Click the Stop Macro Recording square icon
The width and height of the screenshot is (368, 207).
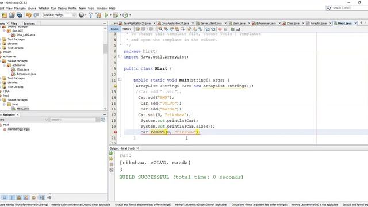pos(225,29)
